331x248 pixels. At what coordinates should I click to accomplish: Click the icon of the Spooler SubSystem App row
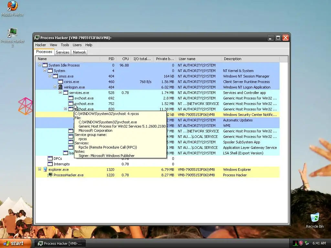pos(71,142)
